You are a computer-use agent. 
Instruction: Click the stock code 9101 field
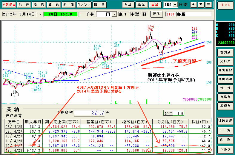click(171, 14)
